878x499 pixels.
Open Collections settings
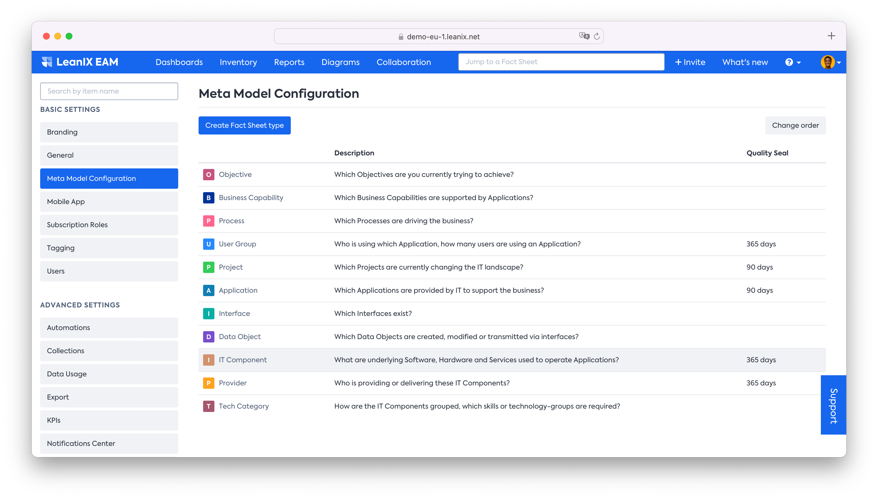(109, 351)
